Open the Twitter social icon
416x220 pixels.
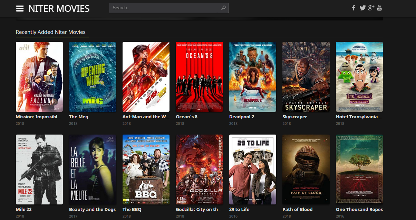(x=362, y=8)
